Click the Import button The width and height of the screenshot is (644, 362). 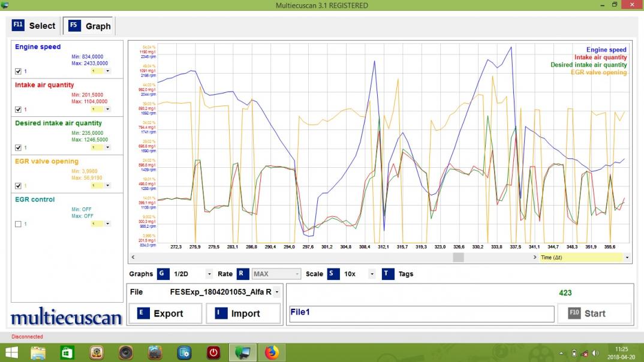coord(242,313)
